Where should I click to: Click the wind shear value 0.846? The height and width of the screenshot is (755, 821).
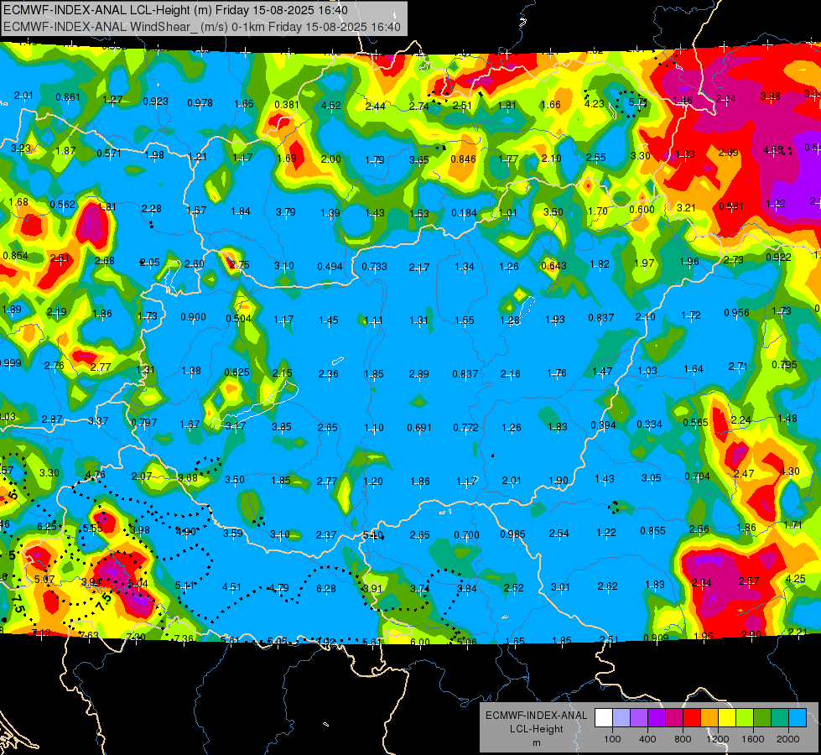click(x=464, y=159)
